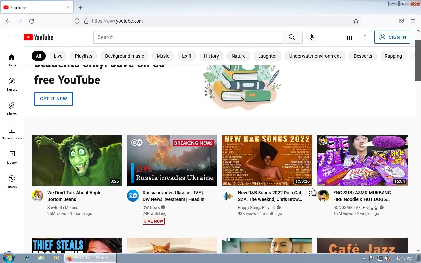This screenshot has width=421, height=263.
Task: Open Russia invades Ukraine live thumbnail
Action: click(x=172, y=160)
